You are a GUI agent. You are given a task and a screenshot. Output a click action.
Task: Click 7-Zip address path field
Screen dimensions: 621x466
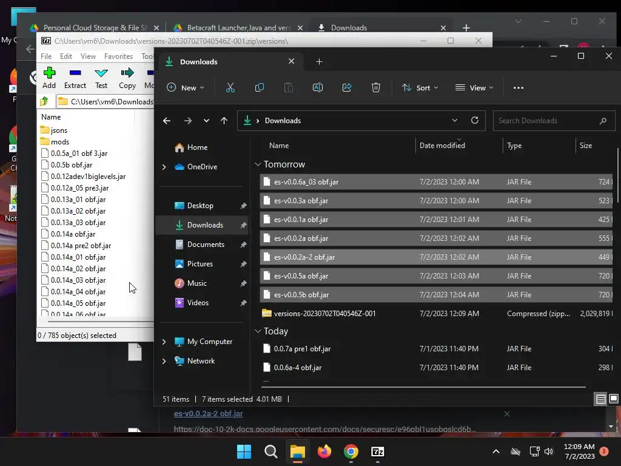(x=106, y=101)
